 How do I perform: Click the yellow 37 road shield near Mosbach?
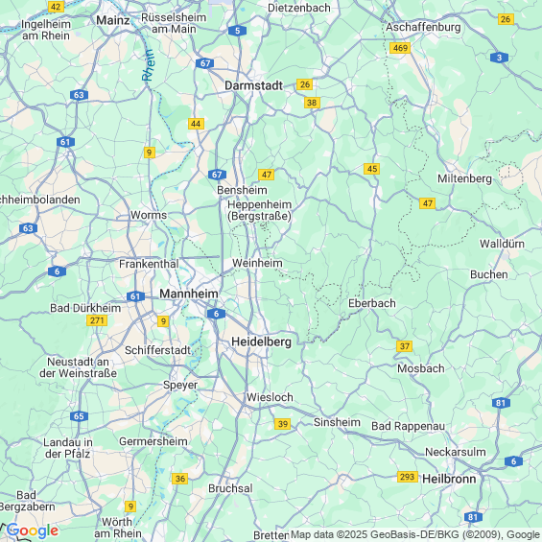[x=405, y=346]
